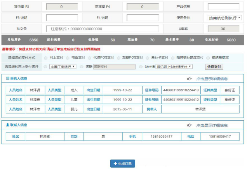Show contact details via 点击显示详细信息

click(x=212, y=125)
